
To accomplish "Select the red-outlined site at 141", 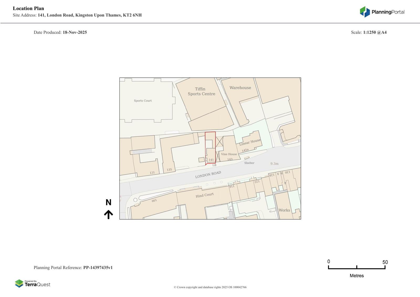I will click(x=210, y=148).
